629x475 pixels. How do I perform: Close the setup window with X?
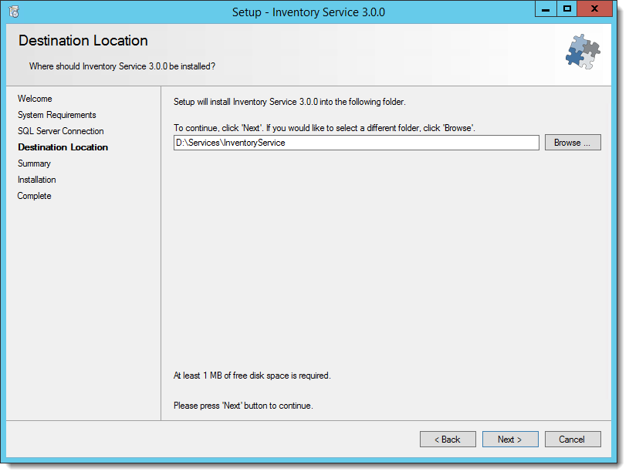point(594,8)
